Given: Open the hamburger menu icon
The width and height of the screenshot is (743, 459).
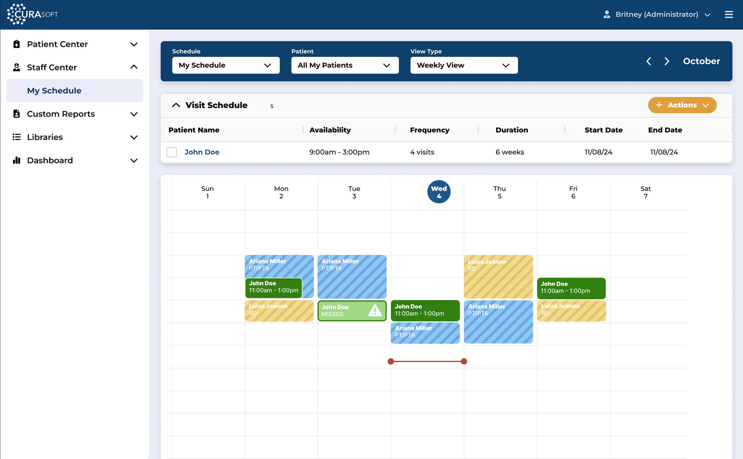Looking at the screenshot, I should click(x=729, y=14).
